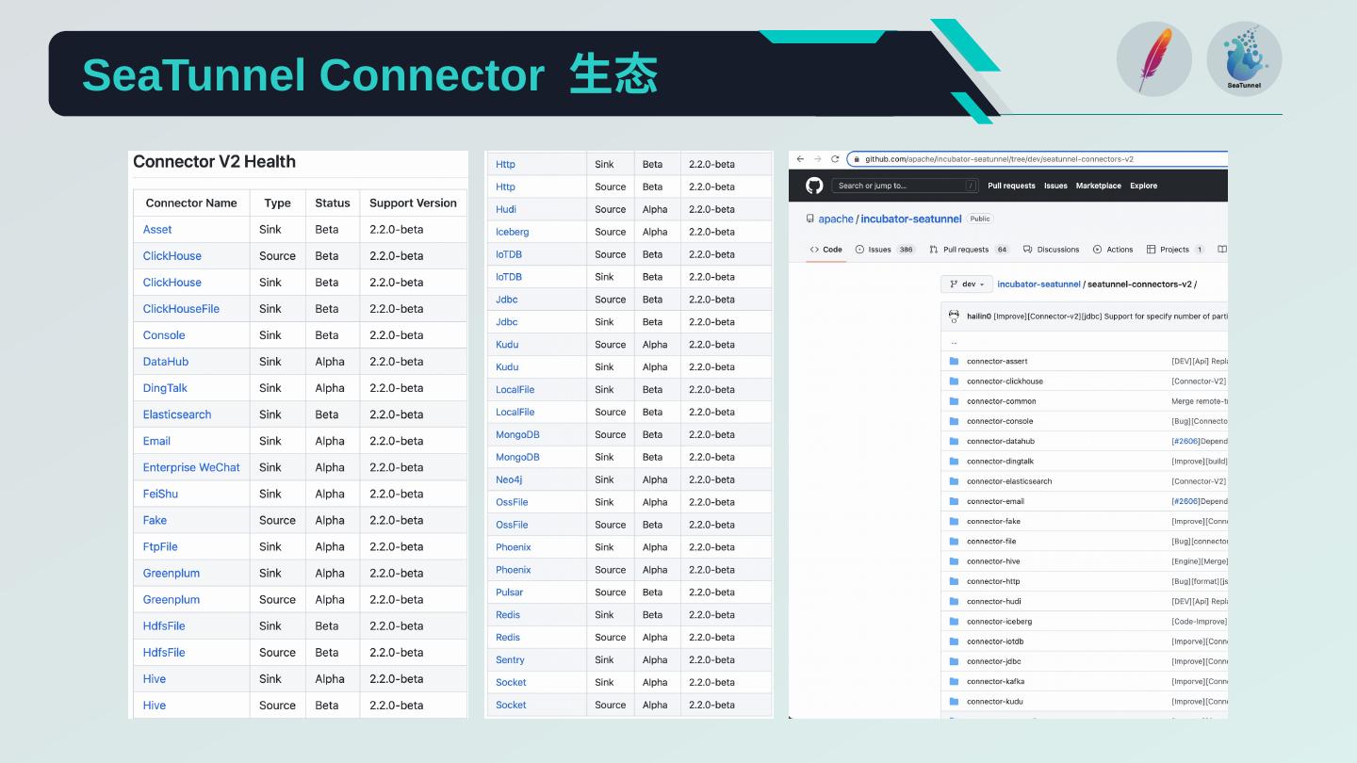Screen dimensions: 1357x763
Task: Click the connector-fake folder icon
Action: [954, 521]
